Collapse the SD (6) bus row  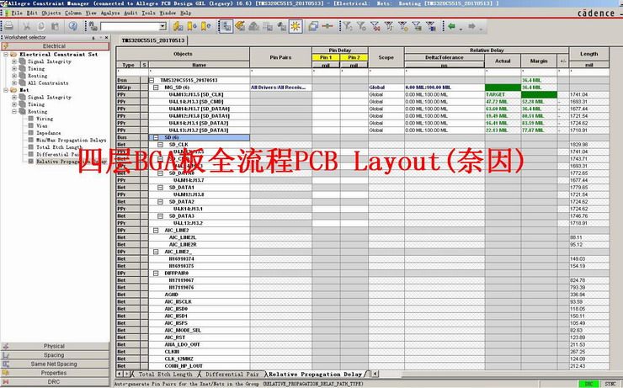click(156, 137)
